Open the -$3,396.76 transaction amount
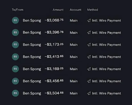Screen dimensions: 132x105 pos(54,32)
